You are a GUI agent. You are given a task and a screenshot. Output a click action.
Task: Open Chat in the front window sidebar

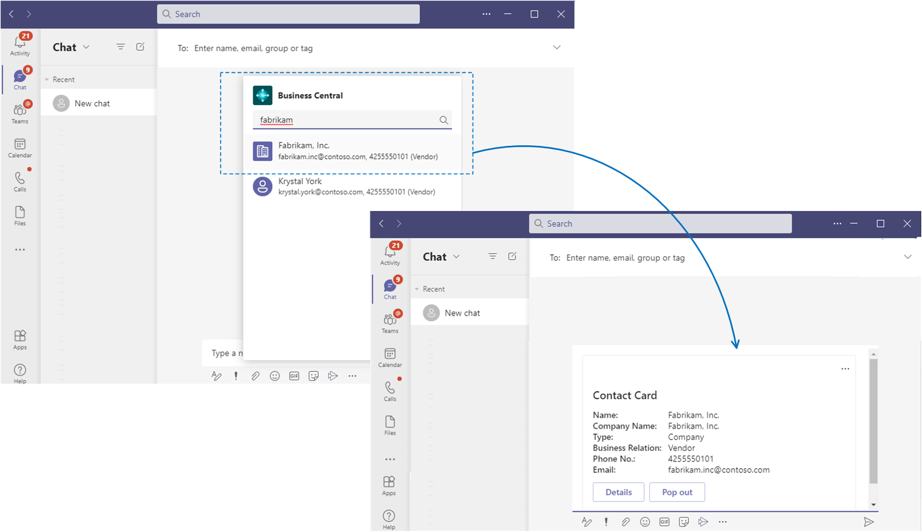390,289
